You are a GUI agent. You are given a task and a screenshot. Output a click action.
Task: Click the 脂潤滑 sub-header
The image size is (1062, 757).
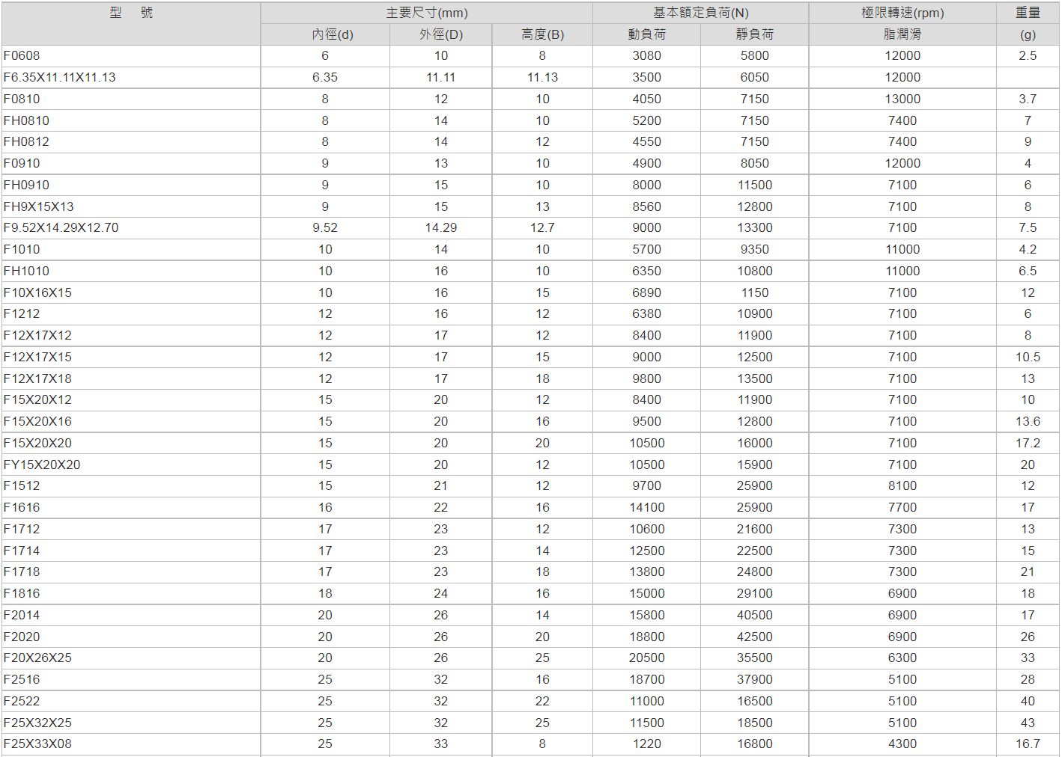tap(902, 34)
